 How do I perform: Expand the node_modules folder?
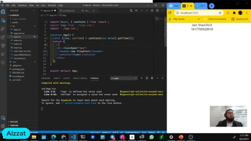coord(19,19)
